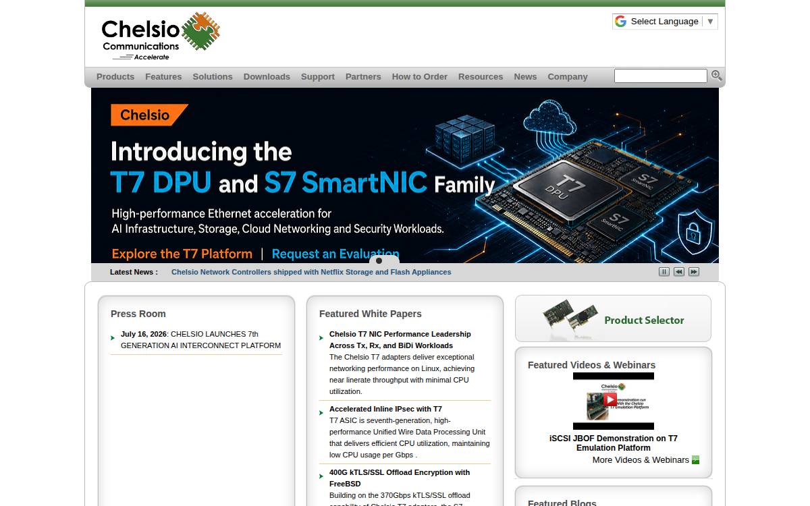Click Explore the T7 Platform link
The height and width of the screenshot is (506, 810).
[x=182, y=254]
